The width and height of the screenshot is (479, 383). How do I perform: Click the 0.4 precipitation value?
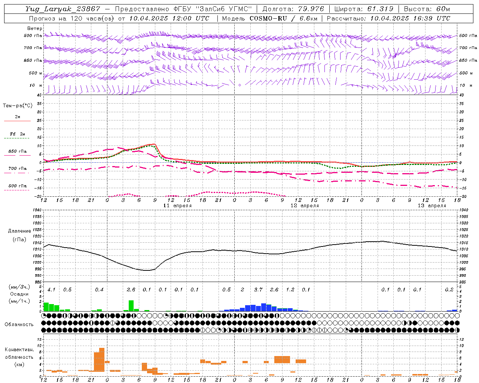pyautogui.click(x=99, y=290)
